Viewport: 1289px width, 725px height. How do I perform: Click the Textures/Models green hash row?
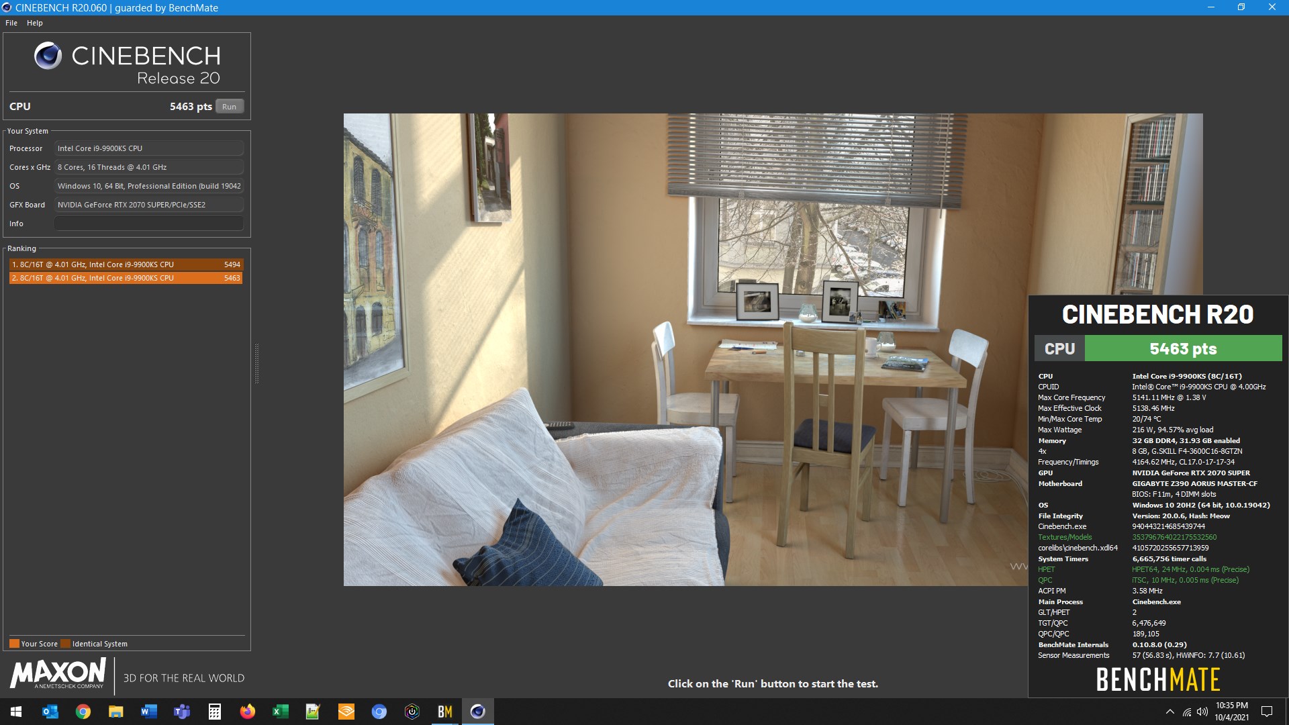point(1127,537)
